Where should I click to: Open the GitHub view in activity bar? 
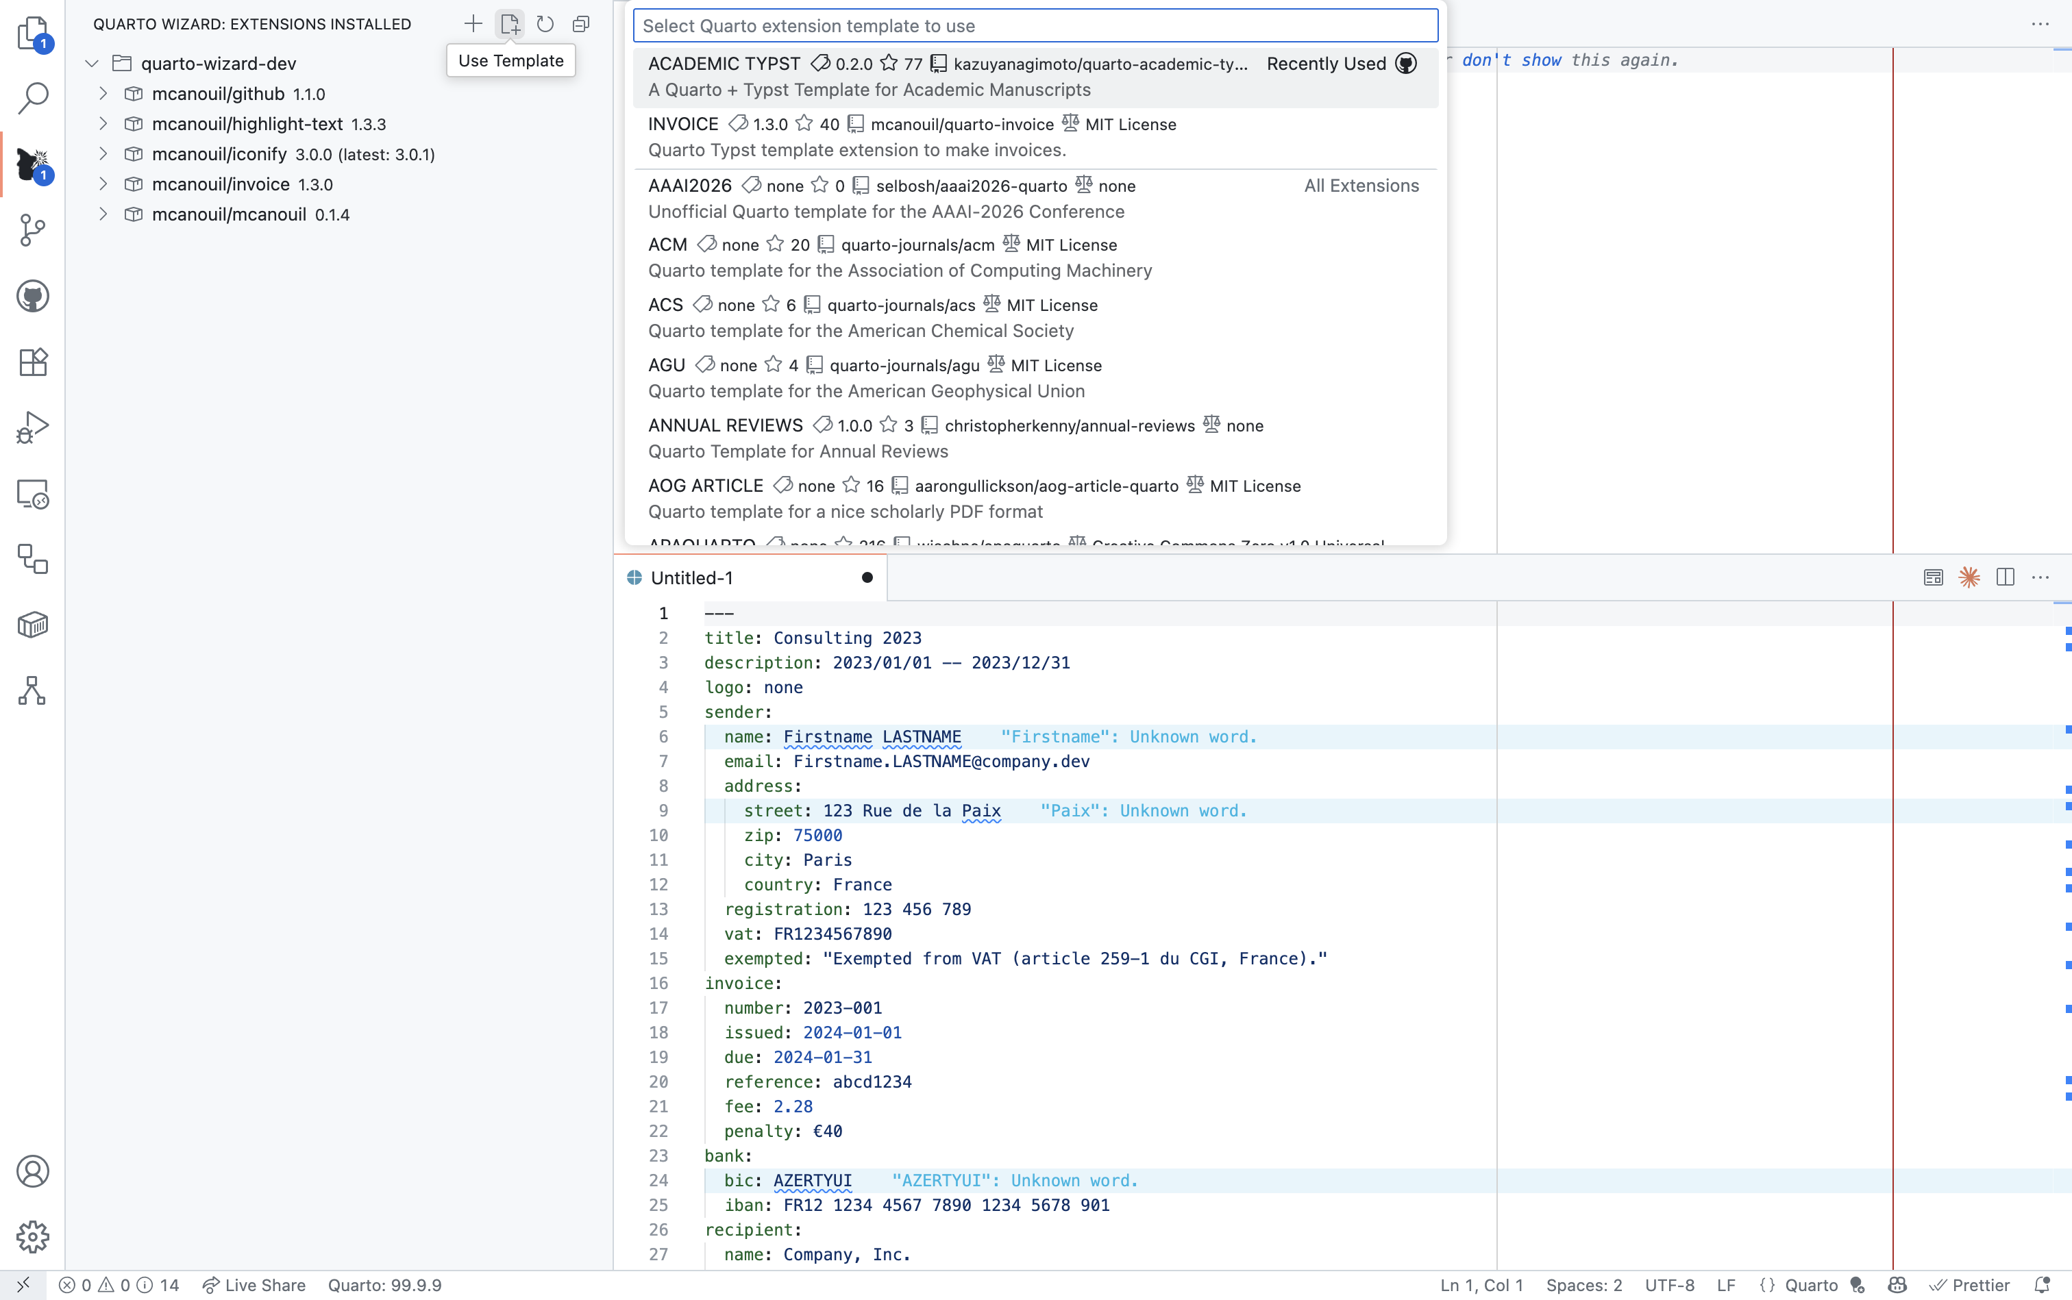click(34, 296)
